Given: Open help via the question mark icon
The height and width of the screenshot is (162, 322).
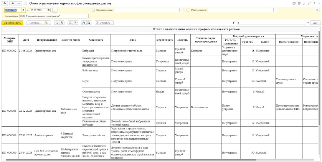Looking at the screenshot, I should click(308, 23).
